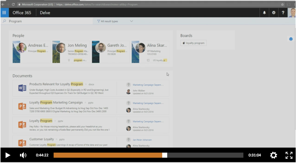Reload the browser page
Image resolution: width=298 pixels, height=163 pixels.
(13, 4)
